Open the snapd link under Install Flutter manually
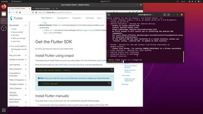 point(50,101)
